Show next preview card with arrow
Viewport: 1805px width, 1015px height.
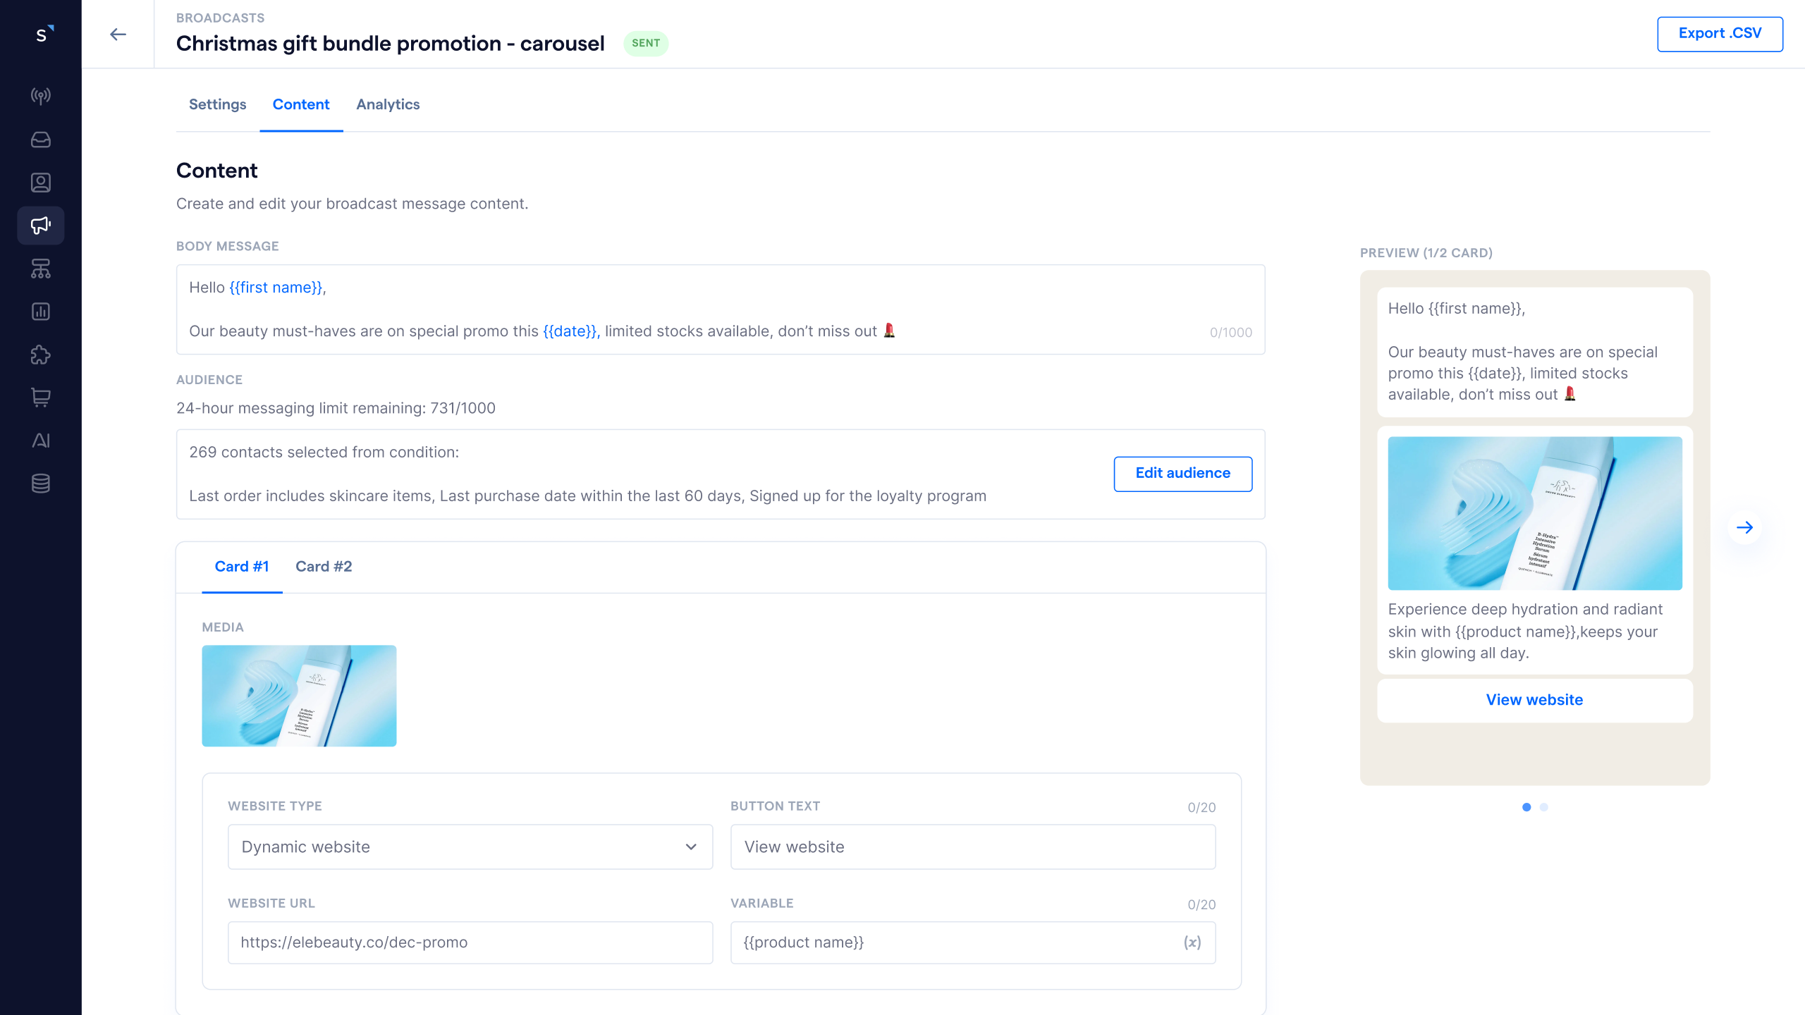pos(1744,527)
